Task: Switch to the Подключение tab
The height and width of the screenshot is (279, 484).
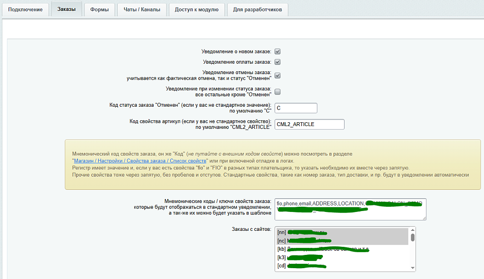Action: coord(26,9)
